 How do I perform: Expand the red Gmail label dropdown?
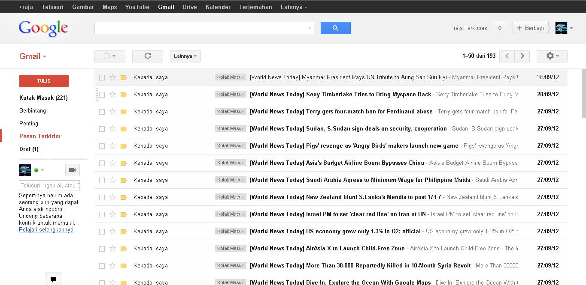tap(44, 56)
